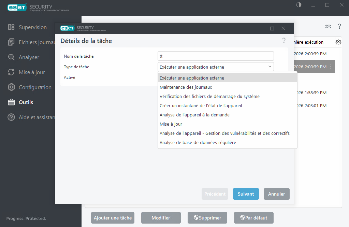Click the Nom de la tâche input field

pyautogui.click(x=216, y=56)
